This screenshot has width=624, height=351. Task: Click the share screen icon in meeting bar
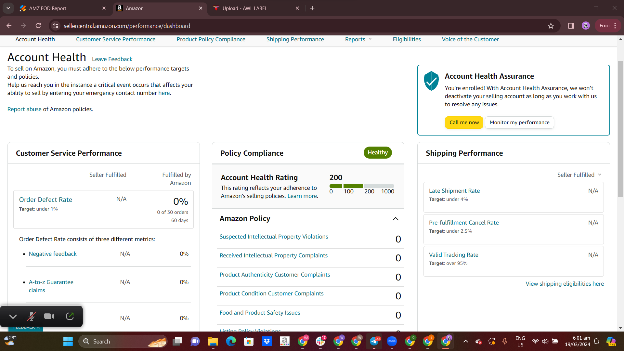click(x=70, y=316)
